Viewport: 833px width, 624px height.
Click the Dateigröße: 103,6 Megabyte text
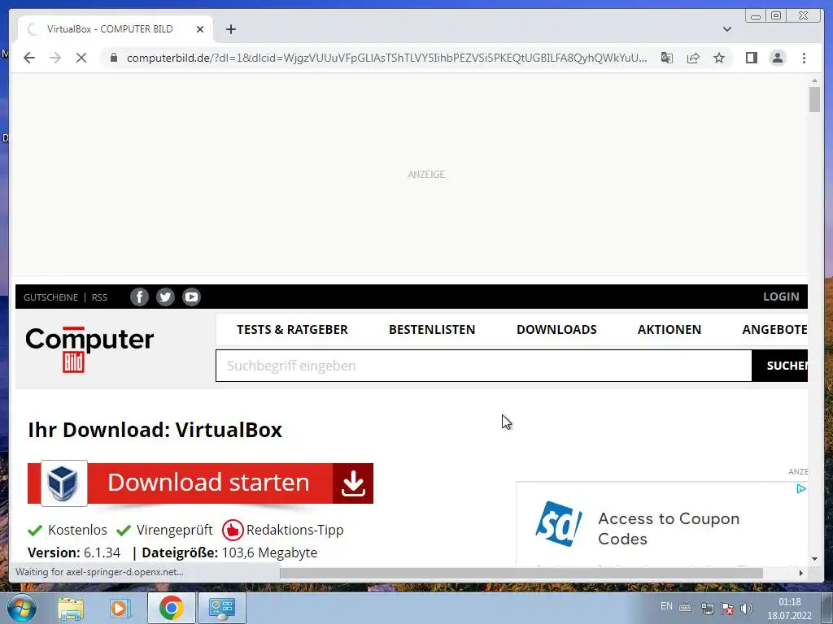[x=229, y=552]
